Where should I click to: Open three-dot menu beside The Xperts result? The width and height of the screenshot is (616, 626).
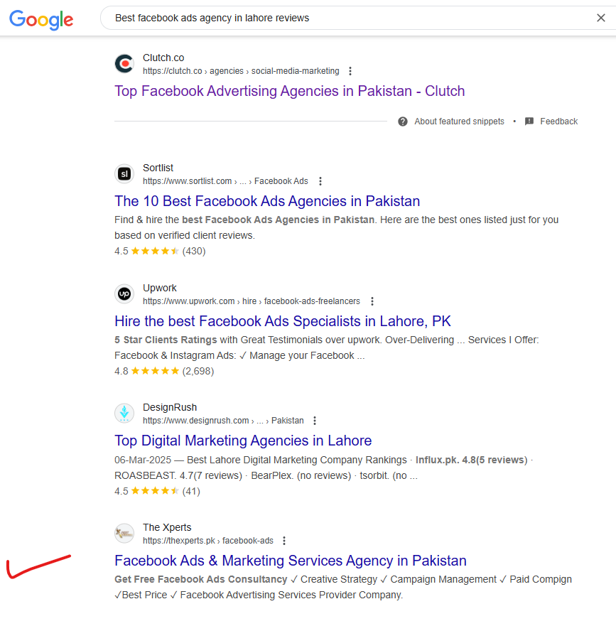(284, 541)
